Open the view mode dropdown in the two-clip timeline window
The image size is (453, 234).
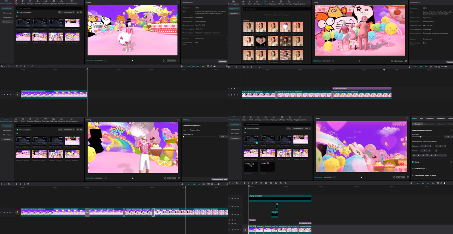(61, 12)
